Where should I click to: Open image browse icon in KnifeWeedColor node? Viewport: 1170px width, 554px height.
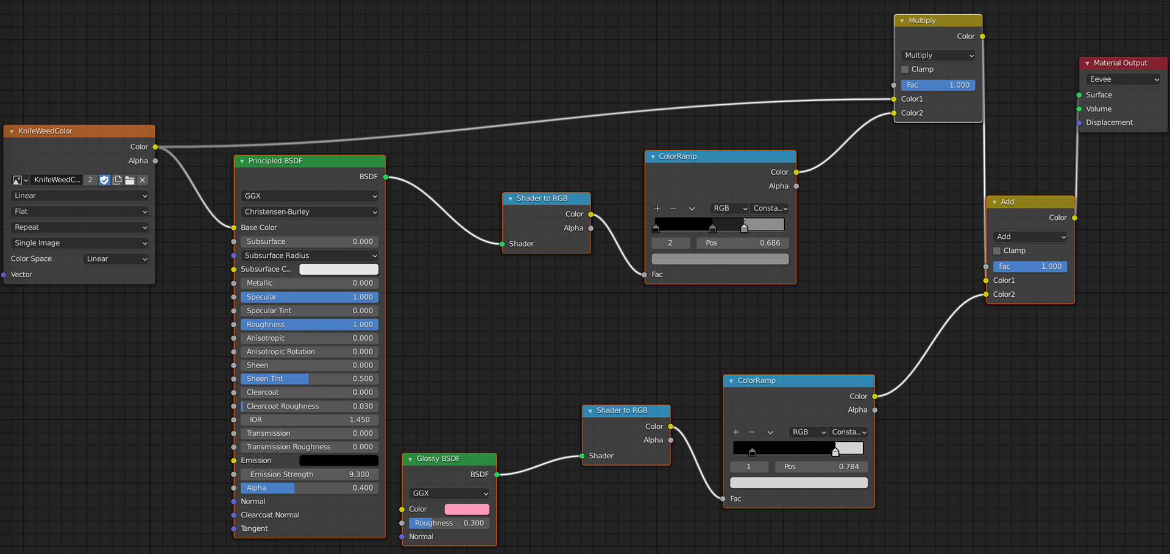(x=20, y=180)
